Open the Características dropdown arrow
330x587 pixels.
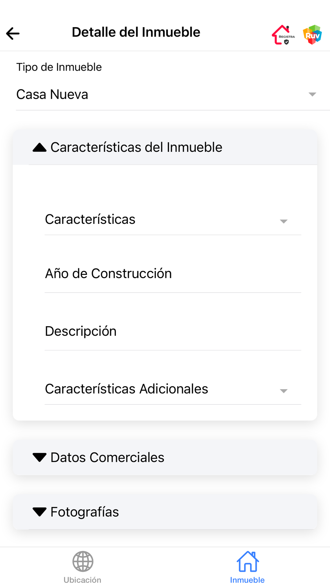[x=283, y=221]
